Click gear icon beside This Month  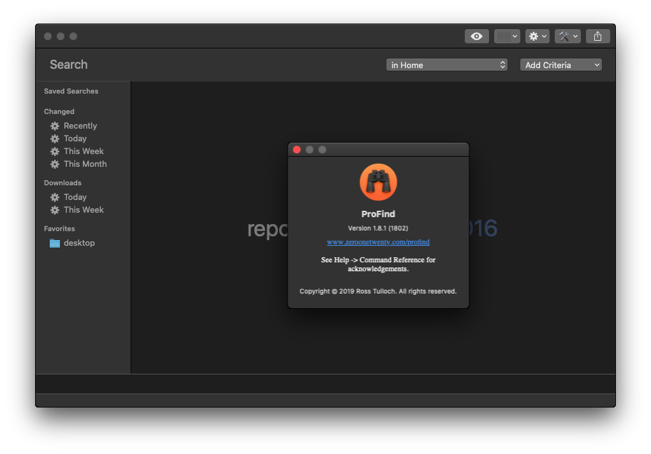[55, 164]
